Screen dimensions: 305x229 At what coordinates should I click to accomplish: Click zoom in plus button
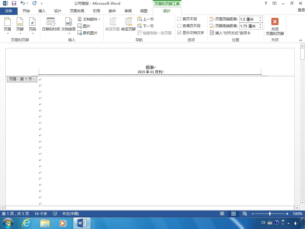click(x=287, y=214)
